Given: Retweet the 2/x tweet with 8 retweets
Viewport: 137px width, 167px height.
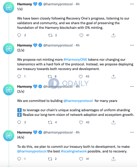Looking at the screenshot, I should pos(49,77).
